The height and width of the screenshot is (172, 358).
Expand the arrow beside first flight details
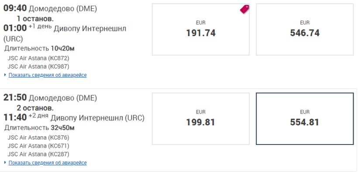(5, 75)
